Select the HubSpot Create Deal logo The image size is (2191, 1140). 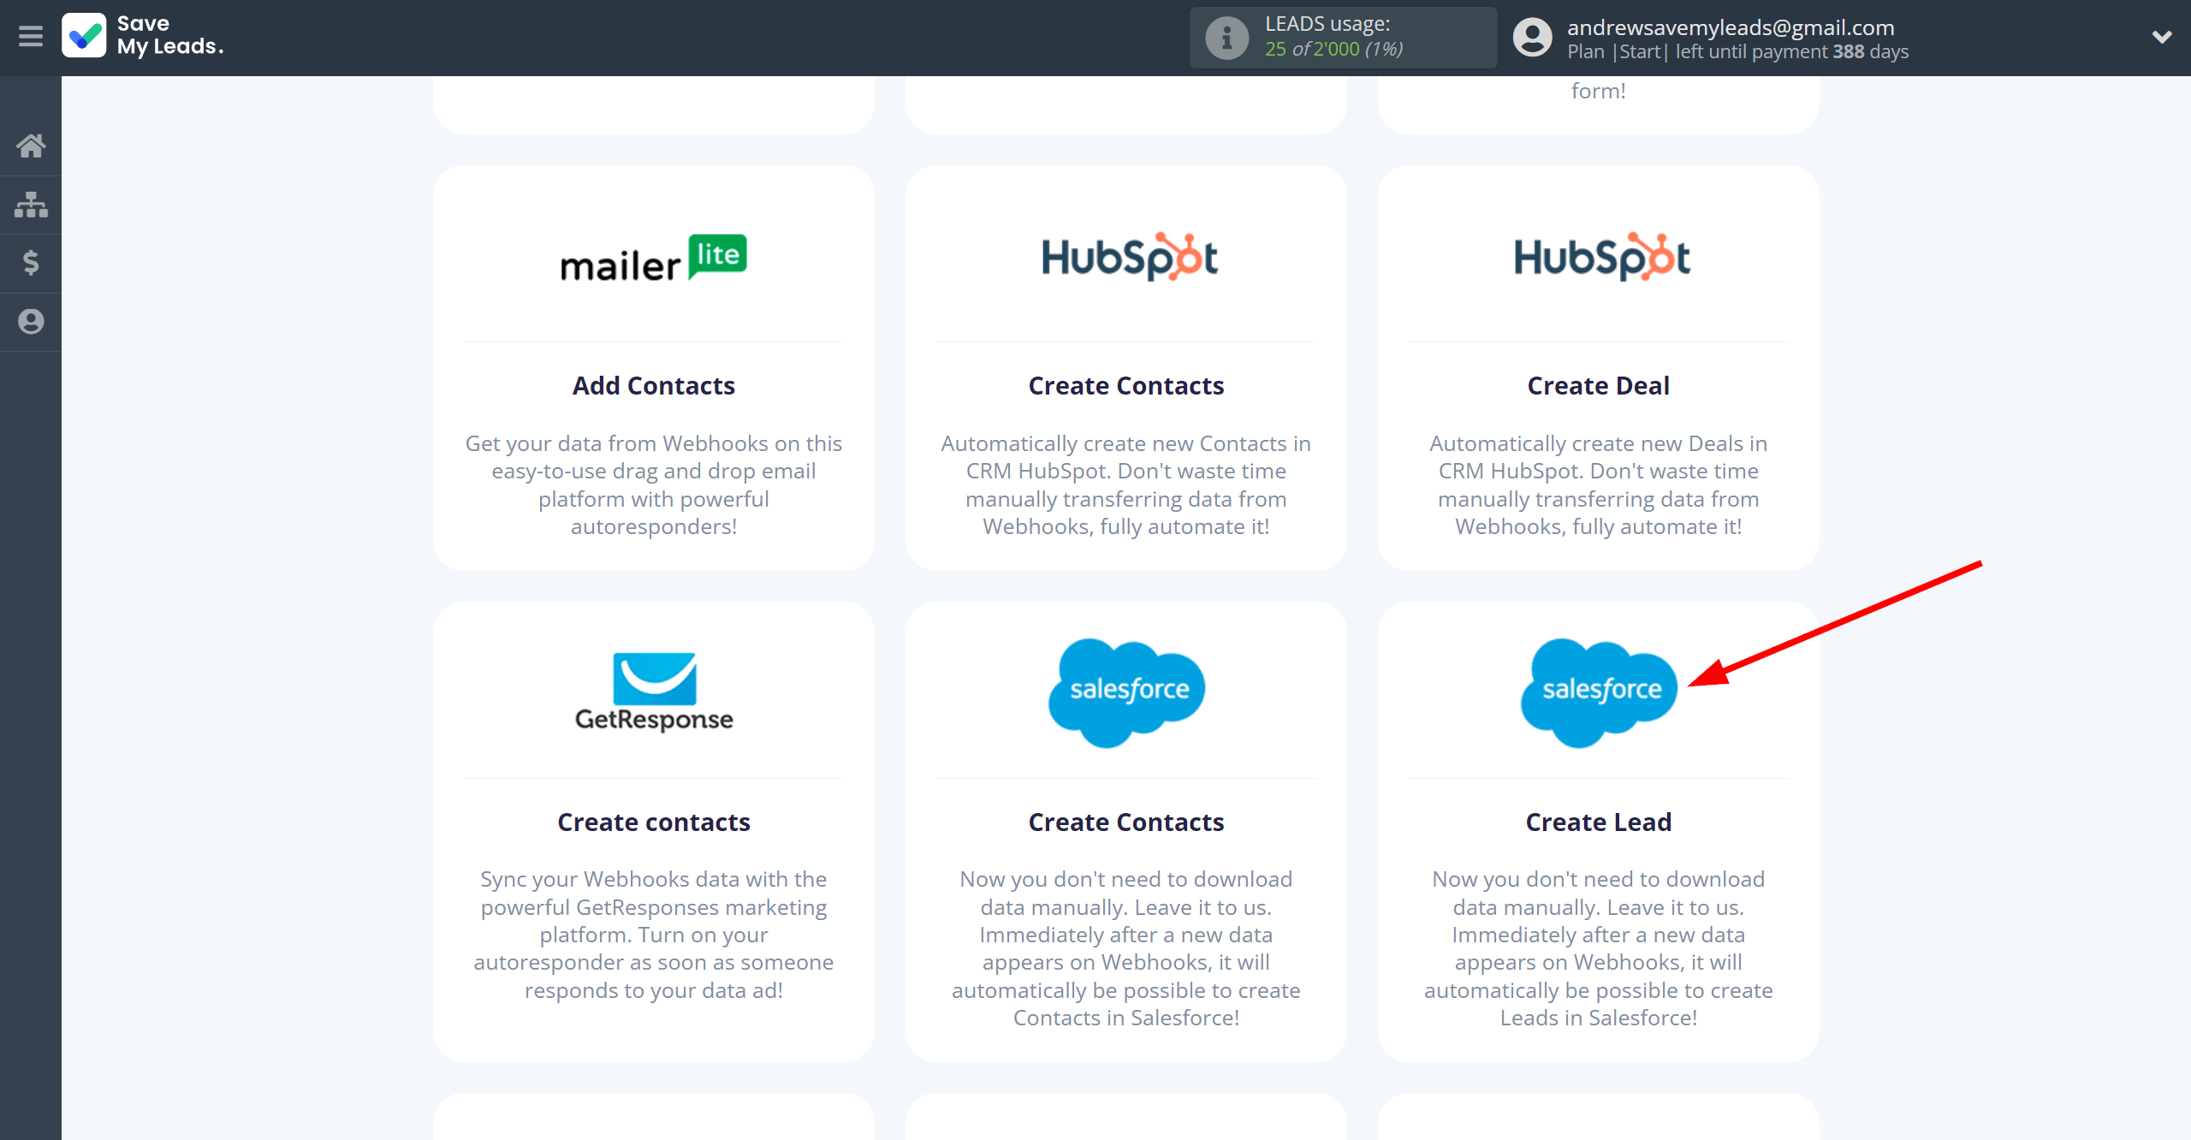tap(1601, 256)
